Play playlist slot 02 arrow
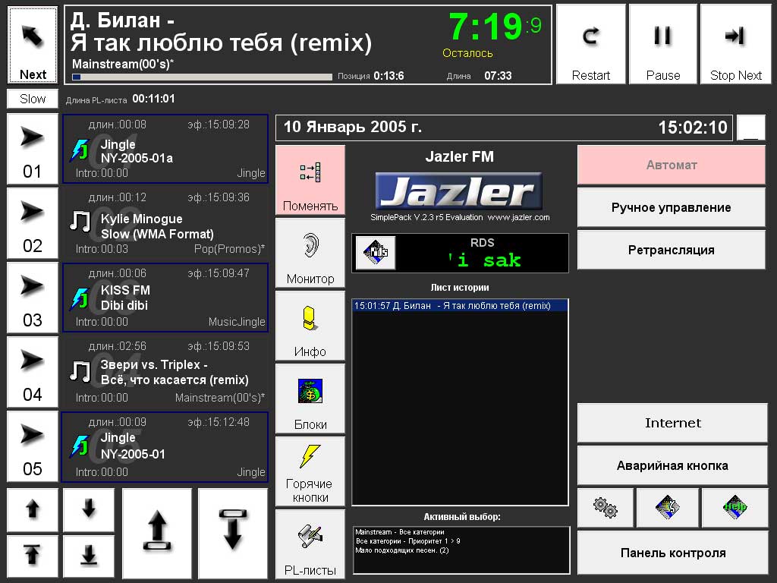Image resolution: width=777 pixels, height=583 pixels. [33, 223]
